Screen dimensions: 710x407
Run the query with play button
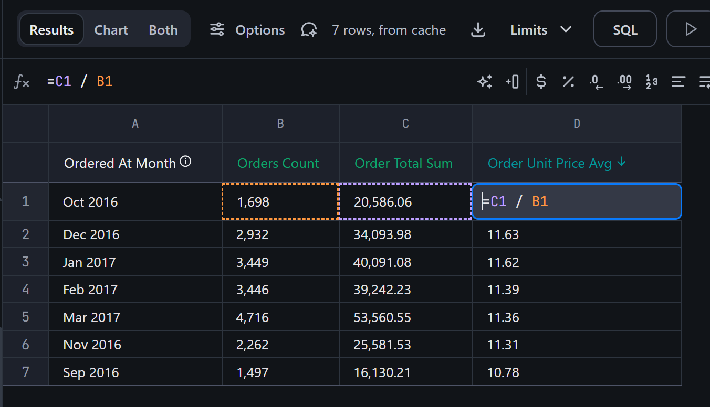click(691, 29)
